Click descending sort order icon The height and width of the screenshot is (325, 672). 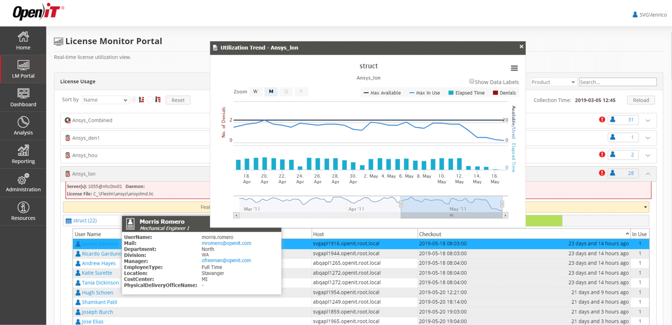[158, 100]
